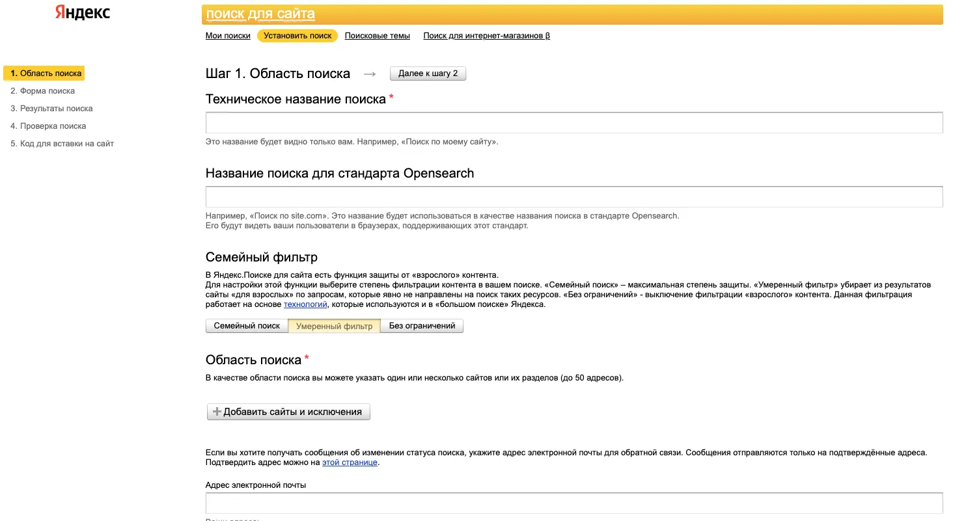Image resolution: width=953 pixels, height=521 pixels.
Task: Open the Яндекс logo homepage
Action: click(x=83, y=13)
